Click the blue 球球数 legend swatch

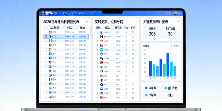pos(147,88)
